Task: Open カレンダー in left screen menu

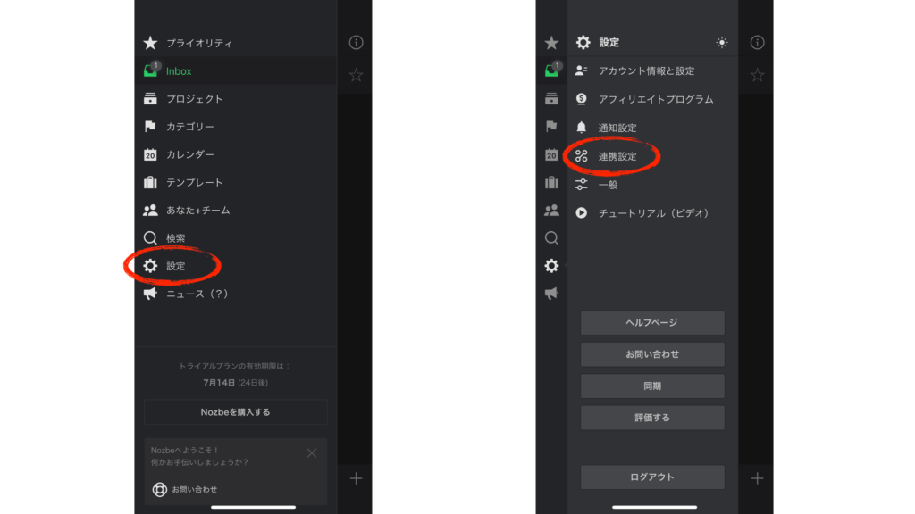Action: [x=236, y=154]
